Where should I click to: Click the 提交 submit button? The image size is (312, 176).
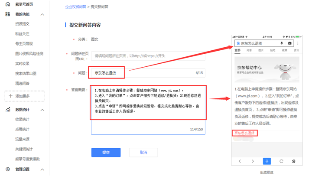tap(106, 152)
